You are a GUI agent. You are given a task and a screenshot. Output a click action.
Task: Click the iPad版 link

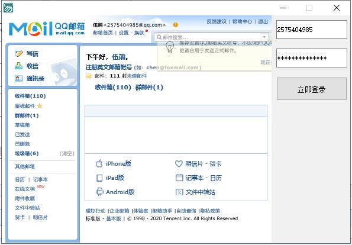click(x=115, y=178)
